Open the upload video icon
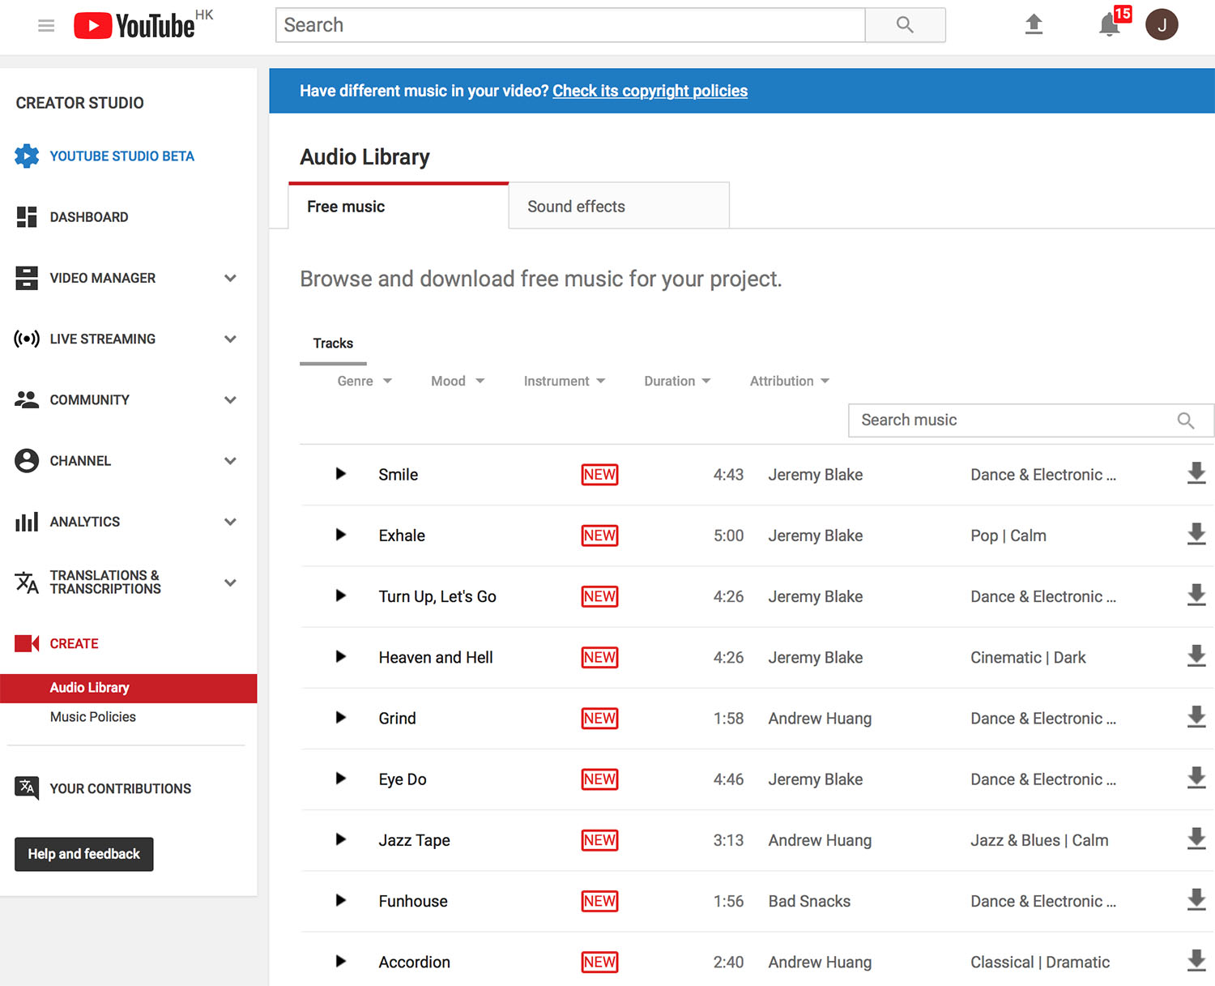This screenshot has width=1215, height=986. [x=1034, y=24]
